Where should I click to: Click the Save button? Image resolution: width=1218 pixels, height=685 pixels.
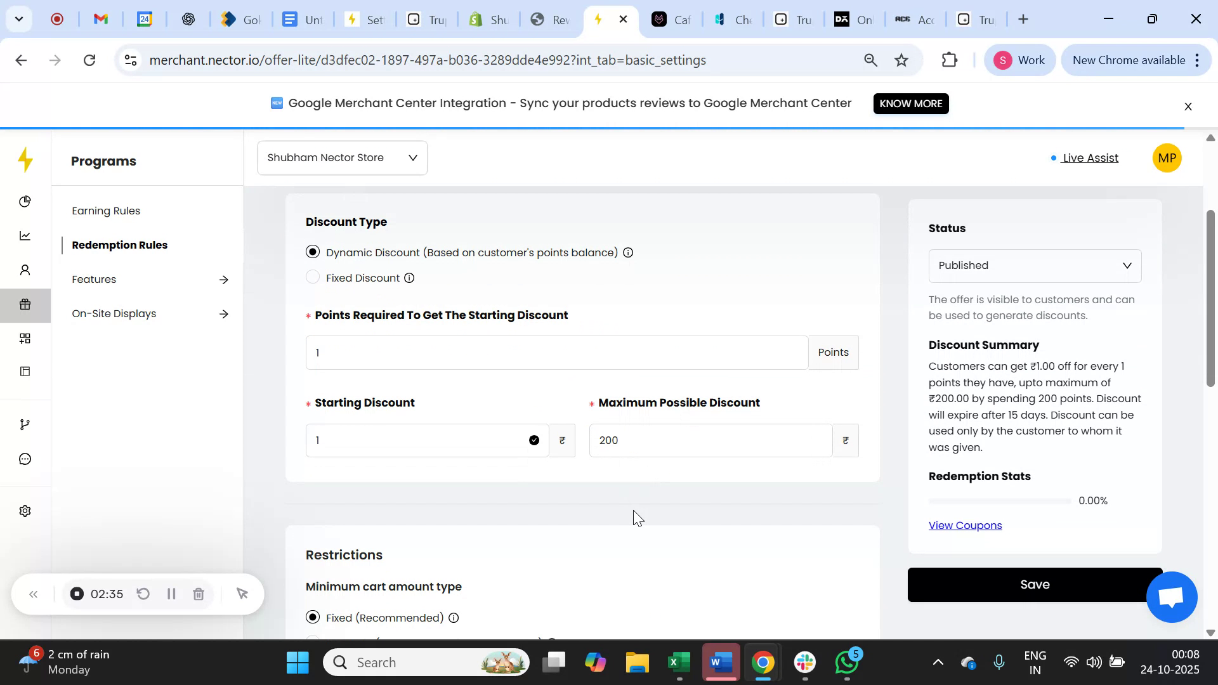[x=1034, y=584]
